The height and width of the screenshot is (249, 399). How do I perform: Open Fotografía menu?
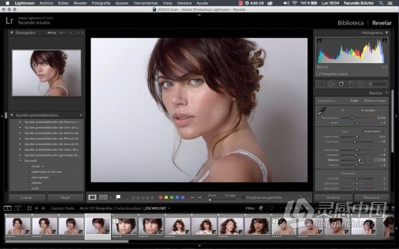click(x=101, y=3)
